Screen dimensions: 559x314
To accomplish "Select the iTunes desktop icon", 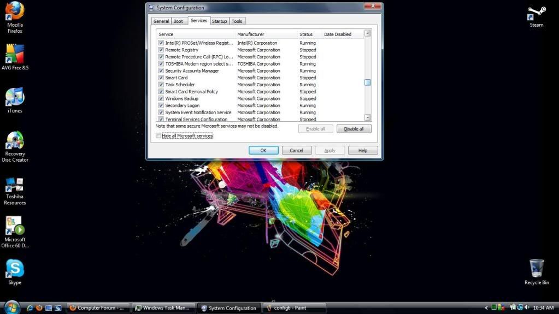I will [15, 100].
